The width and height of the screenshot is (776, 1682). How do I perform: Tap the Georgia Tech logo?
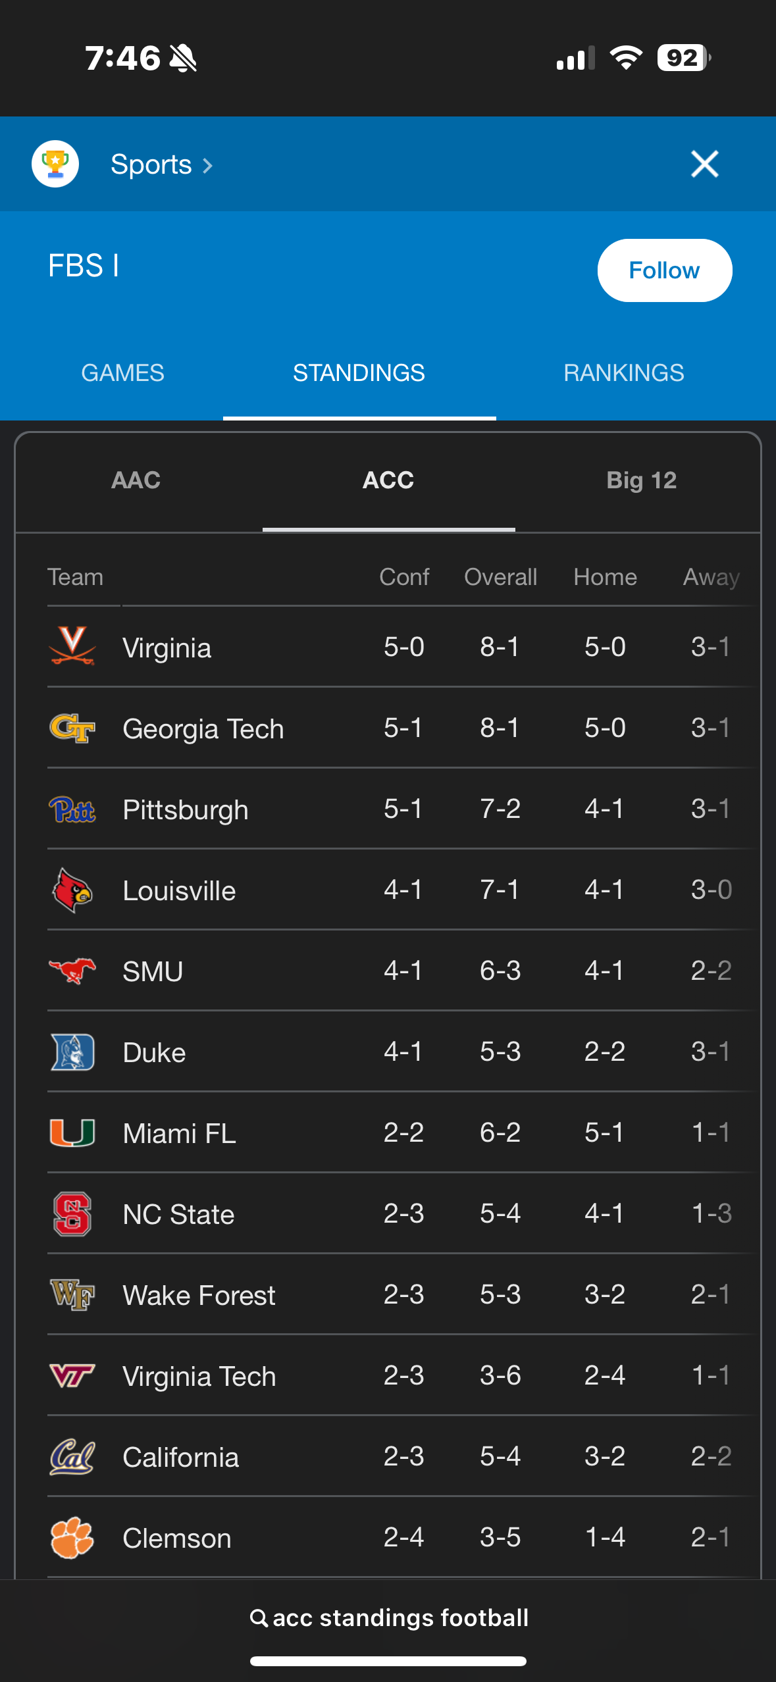click(72, 728)
